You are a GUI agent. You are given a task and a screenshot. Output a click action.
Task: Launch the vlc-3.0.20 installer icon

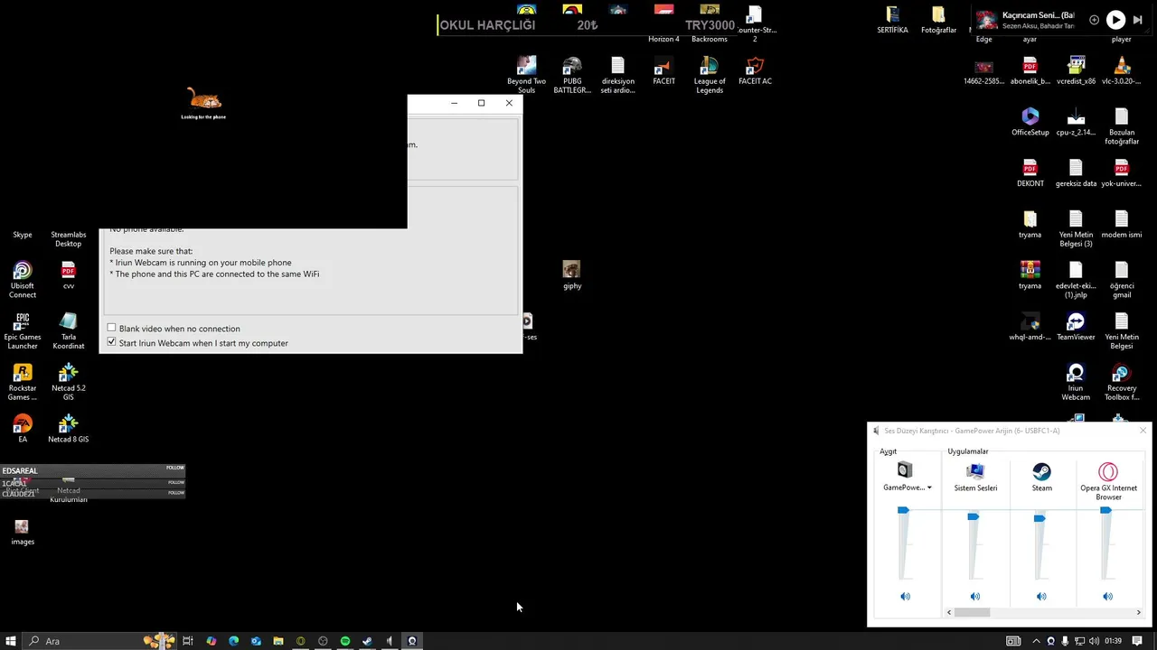tap(1122, 71)
